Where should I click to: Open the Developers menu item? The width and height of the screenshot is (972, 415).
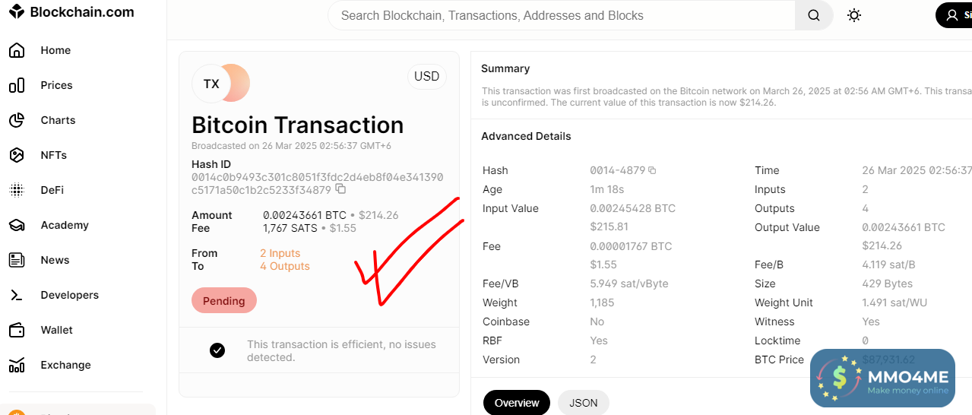click(x=69, y=295)
